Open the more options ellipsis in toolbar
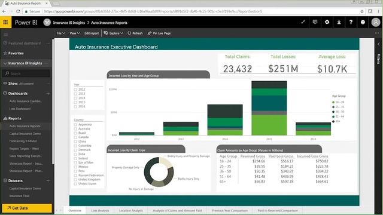The width and height of the screenshot is (383, 215). [x=377, y=33]
